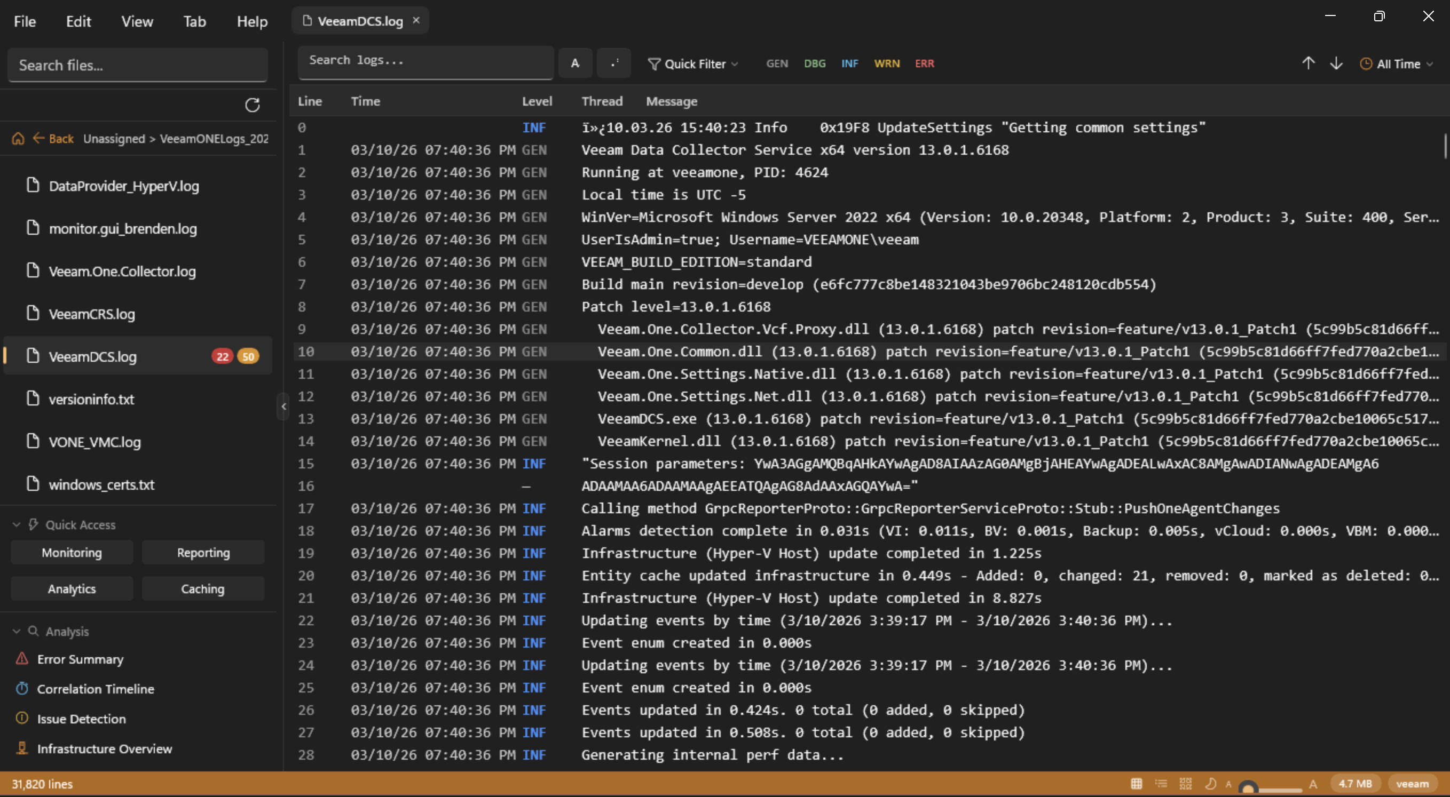1450x797 pixels.
Task: Switch to list view icon in status bar
Action: pyautogui.click(x=1161, y=784)
